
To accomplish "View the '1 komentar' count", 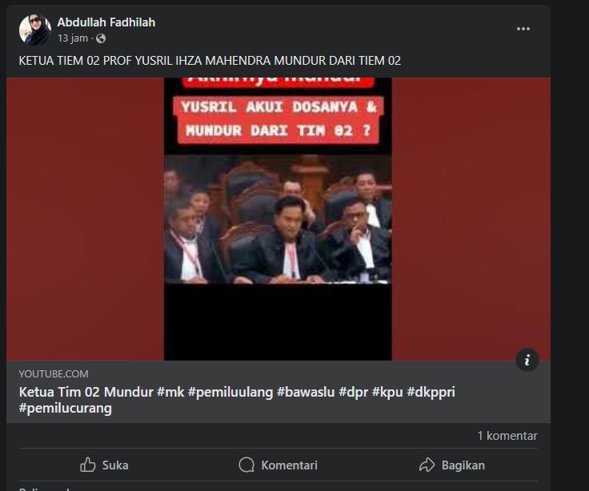I will point(507,436).
